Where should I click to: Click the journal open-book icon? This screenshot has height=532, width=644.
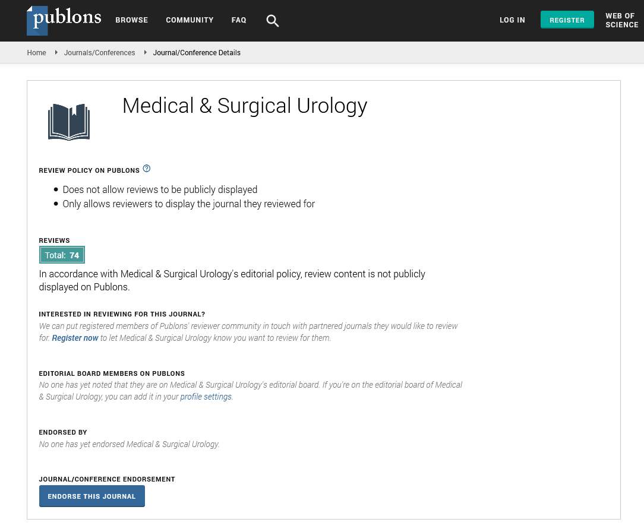pyautogui.click(x=69, y=122)
